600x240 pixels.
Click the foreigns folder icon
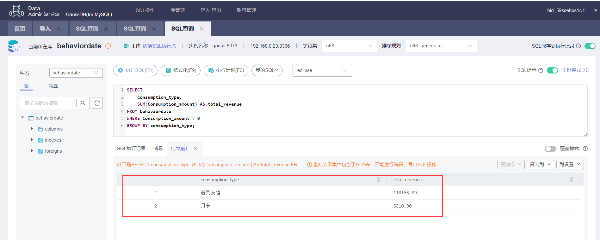(x=40, y=151)
